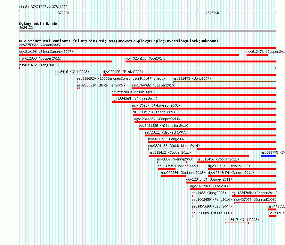Click the Cytogenetic Bands track title
Screen dimensions: 285x245
(x=38, y=24)
